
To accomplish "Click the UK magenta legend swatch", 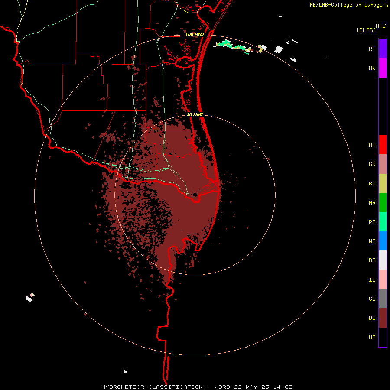I will [383, 68].
